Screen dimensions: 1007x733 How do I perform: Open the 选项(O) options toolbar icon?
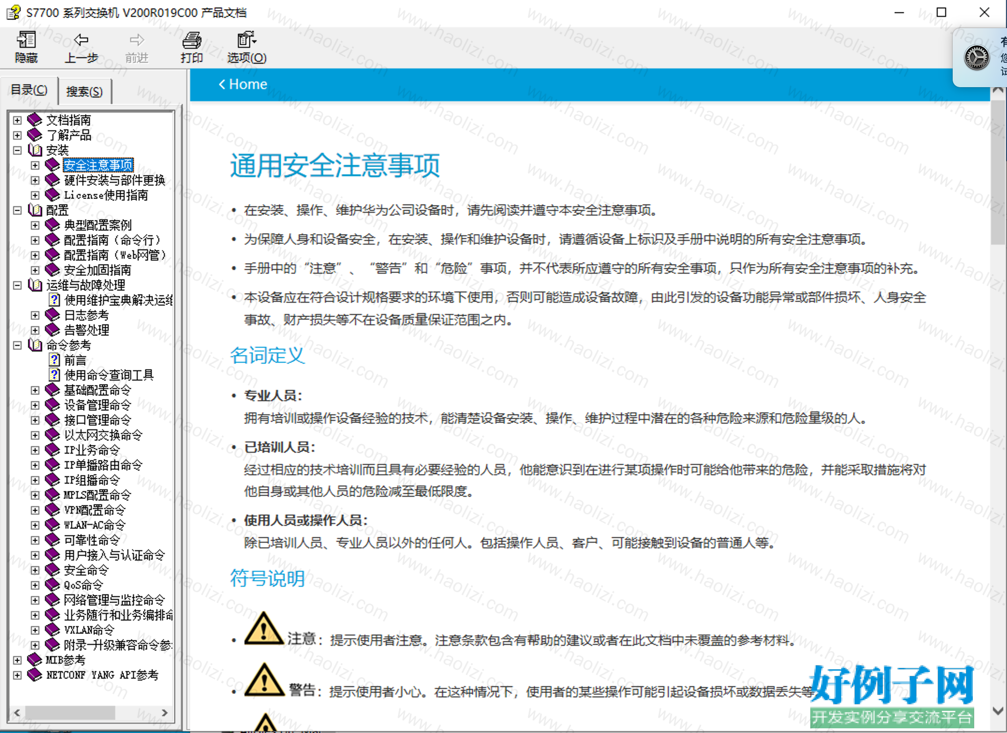(x=246, y=40)
